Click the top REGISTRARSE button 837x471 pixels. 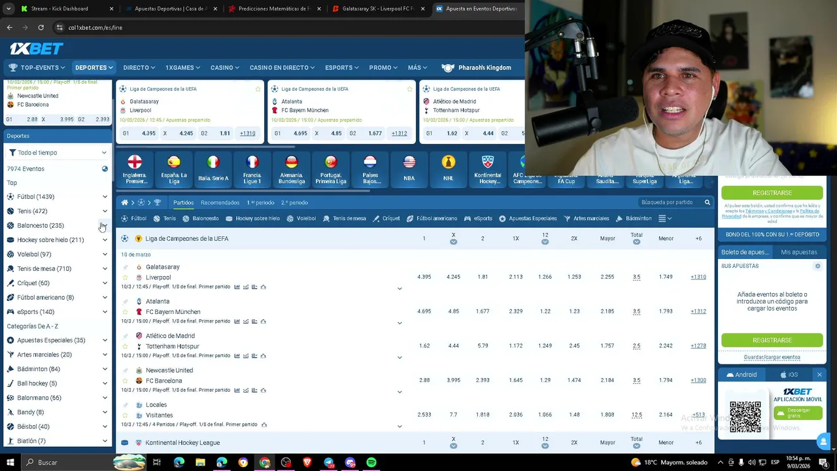[x=772, y=193]
